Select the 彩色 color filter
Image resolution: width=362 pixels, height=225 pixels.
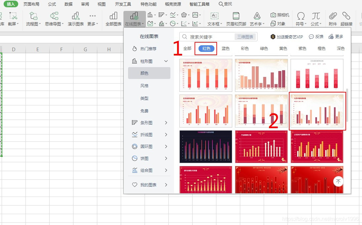pyautogui.click(x=245, y=49)
